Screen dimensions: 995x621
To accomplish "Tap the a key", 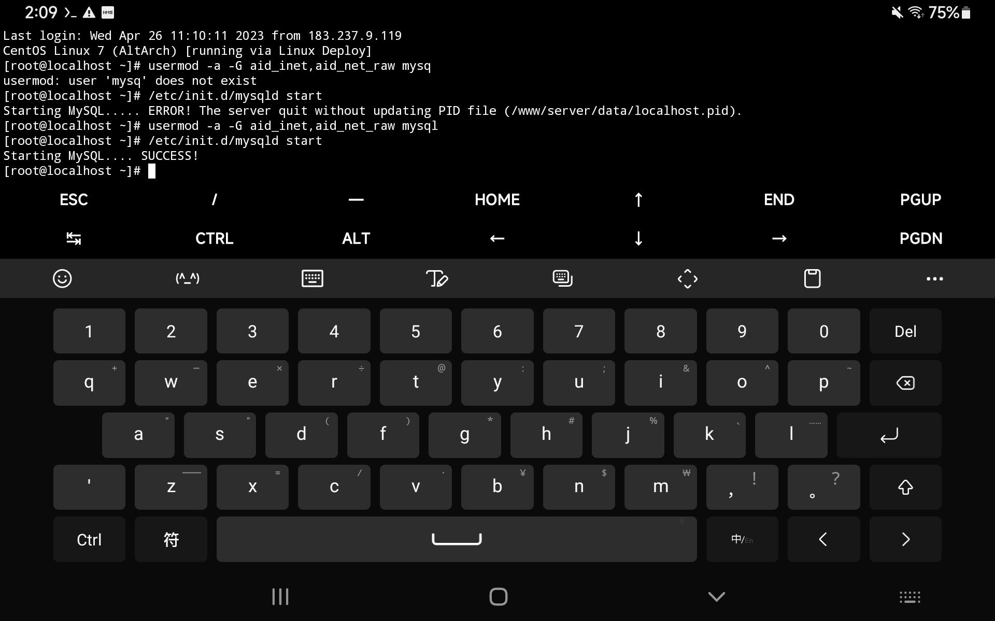I will tap(138, 435).
